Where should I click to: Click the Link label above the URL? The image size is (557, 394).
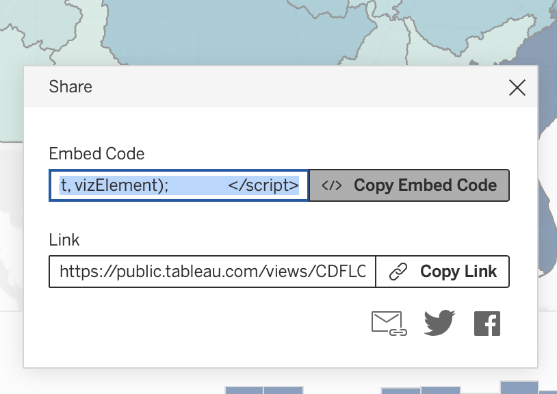[x=64, y=240]
